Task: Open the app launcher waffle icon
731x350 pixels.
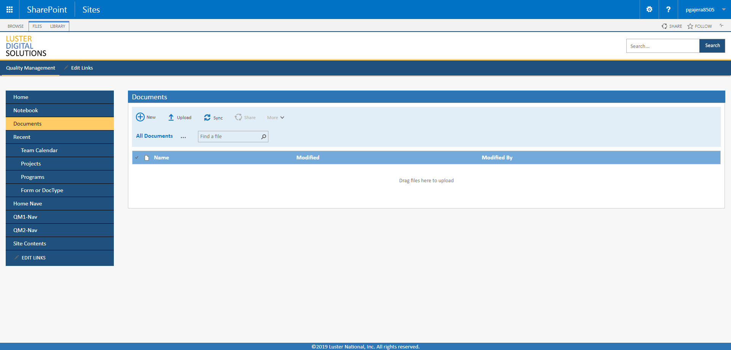Action: pyautogui.click(x=10, y=10)
